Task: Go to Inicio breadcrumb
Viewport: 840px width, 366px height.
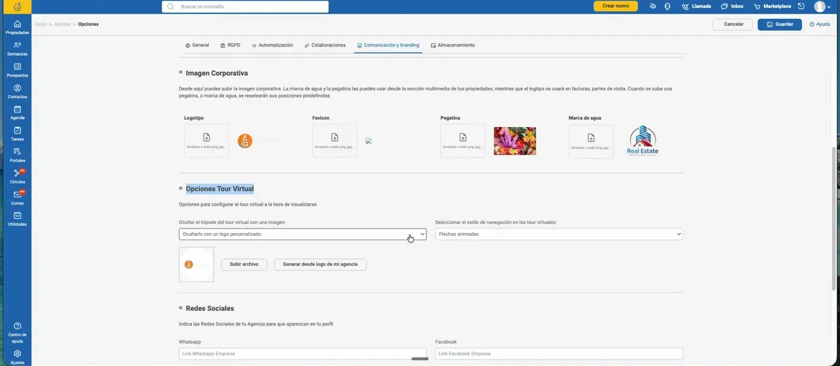Action: coord(41,24)
